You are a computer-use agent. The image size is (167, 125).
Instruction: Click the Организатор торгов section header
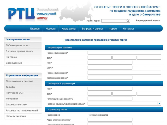point(104,110)
